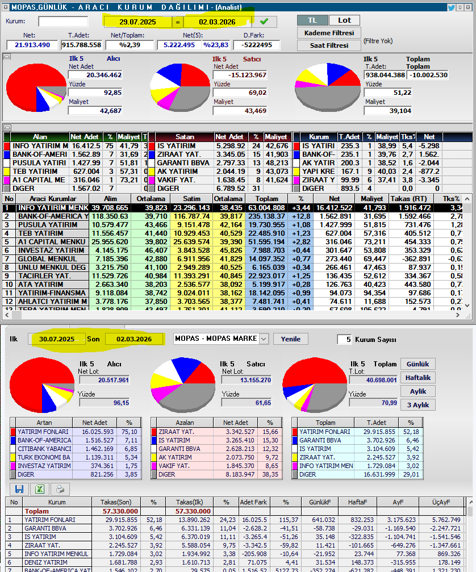This screenshot has width=476, height=572.
Task: Sort by the Satan column header
Action: pos(185,137)
